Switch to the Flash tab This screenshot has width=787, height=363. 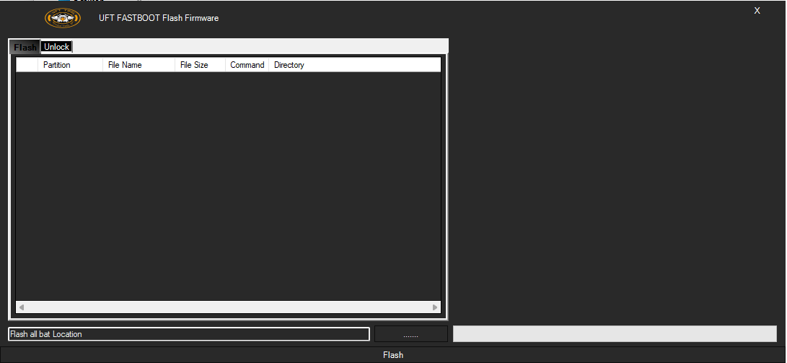[x=25, y=47]
